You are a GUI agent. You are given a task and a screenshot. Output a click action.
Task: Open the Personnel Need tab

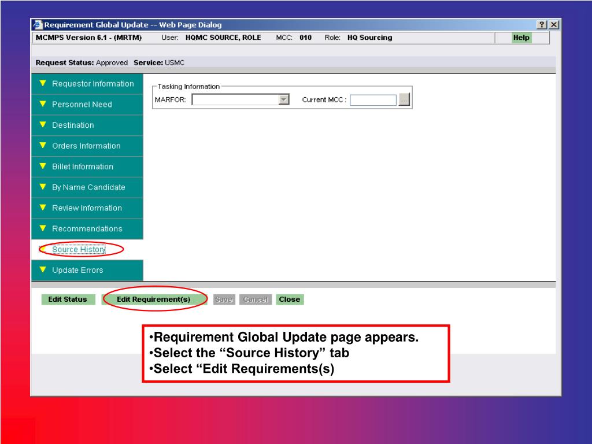point(87,105)
